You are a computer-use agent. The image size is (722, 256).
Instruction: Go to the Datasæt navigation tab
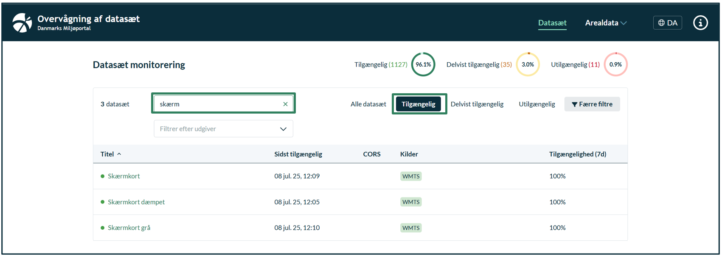pyautogui.click(x=552, y=23)
